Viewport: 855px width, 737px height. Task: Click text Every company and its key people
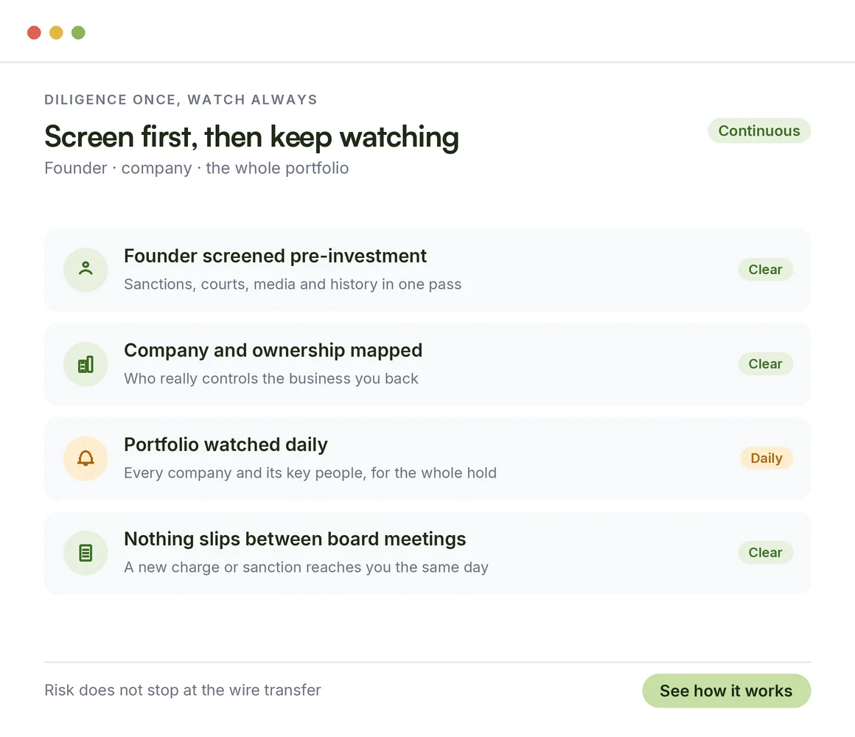tap(245, 472)
